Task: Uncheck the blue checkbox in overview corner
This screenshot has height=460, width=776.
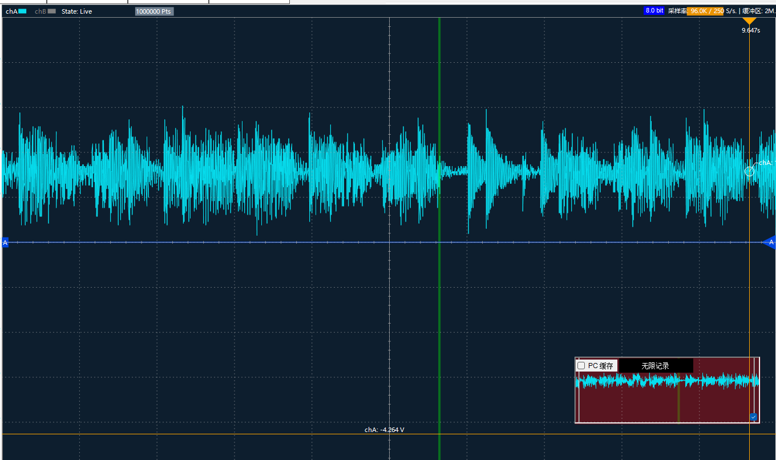Action: coord(753,417)
